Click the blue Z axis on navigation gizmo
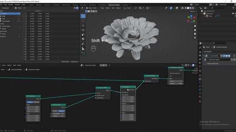Viewport: 236px width, 132px height. point(191,16)
